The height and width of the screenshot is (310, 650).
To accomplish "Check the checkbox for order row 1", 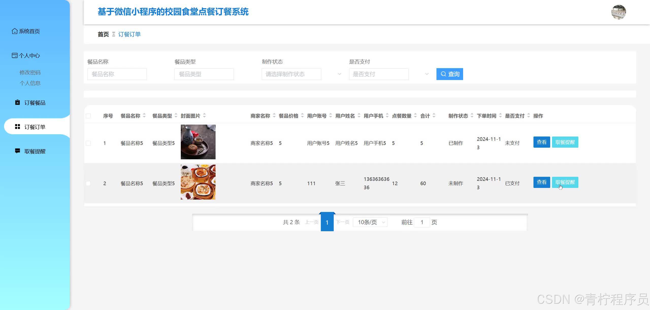I will [x=88, y=143].
